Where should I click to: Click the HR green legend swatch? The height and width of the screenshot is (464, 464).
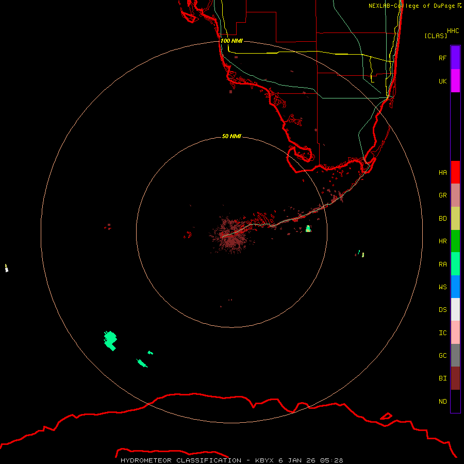point(455,241)
